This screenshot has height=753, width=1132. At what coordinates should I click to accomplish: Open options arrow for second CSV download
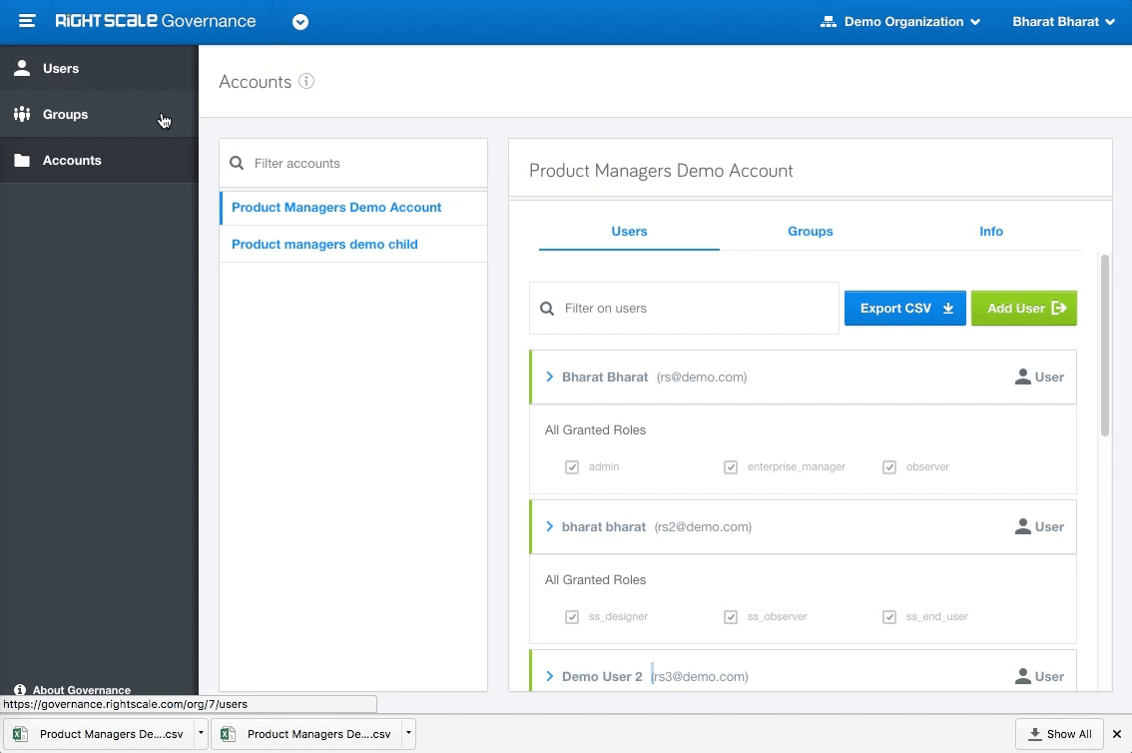(408, 733)
